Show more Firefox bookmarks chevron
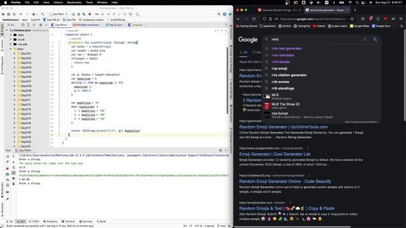Viewport: 406px width, 228px height. point(402,26)
